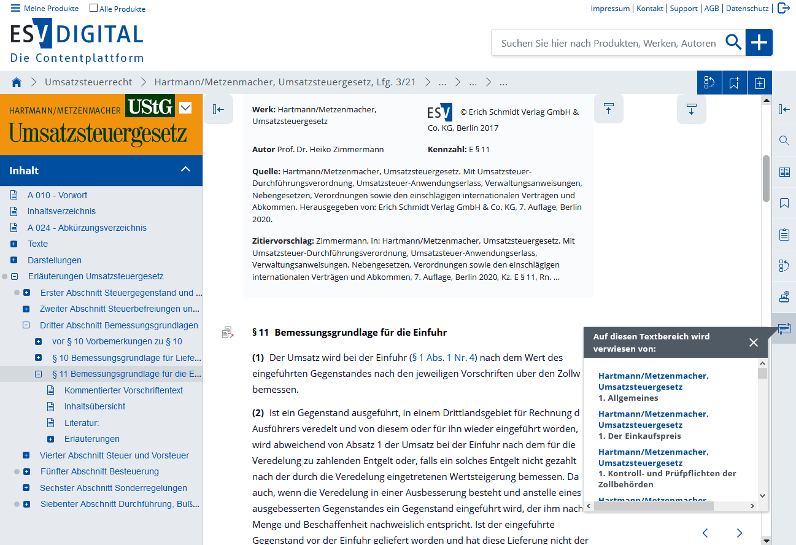This screenshot has height=545, width=796.
Task: Open reference '1. Kontroll- und Prüfpflichten' link
Action: 668,468
